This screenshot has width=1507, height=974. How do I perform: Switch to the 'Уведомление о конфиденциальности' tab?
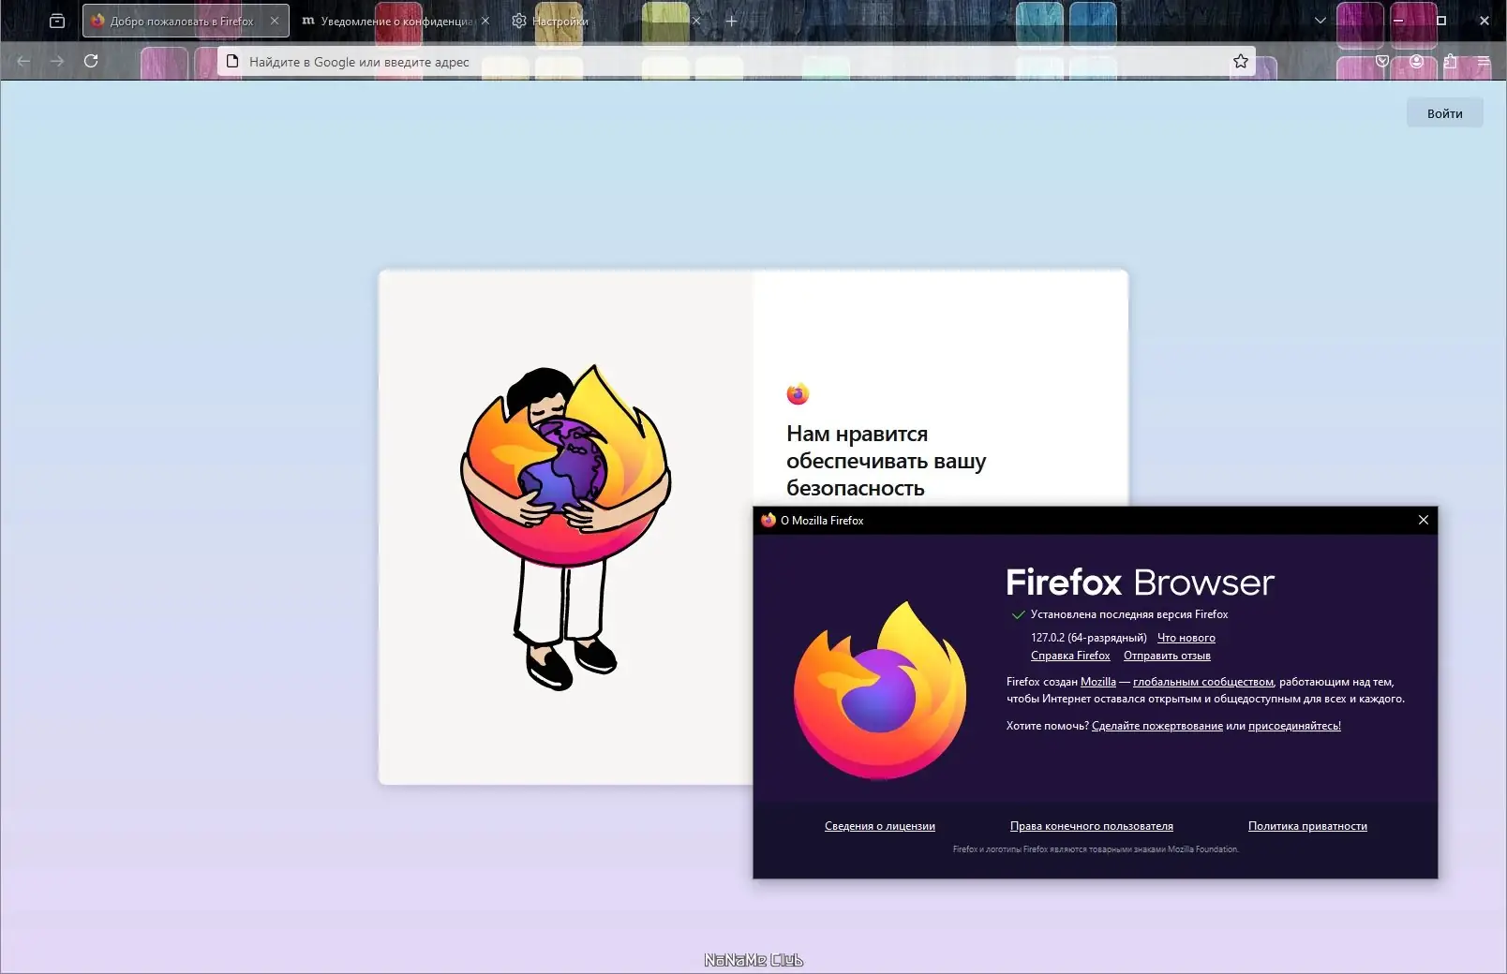(395, 21)
